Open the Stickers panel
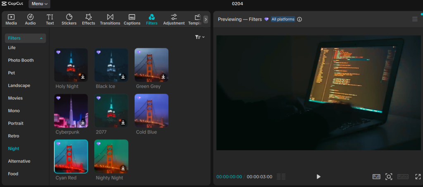This screenshot has width=423, height=187. pos(69,19)
